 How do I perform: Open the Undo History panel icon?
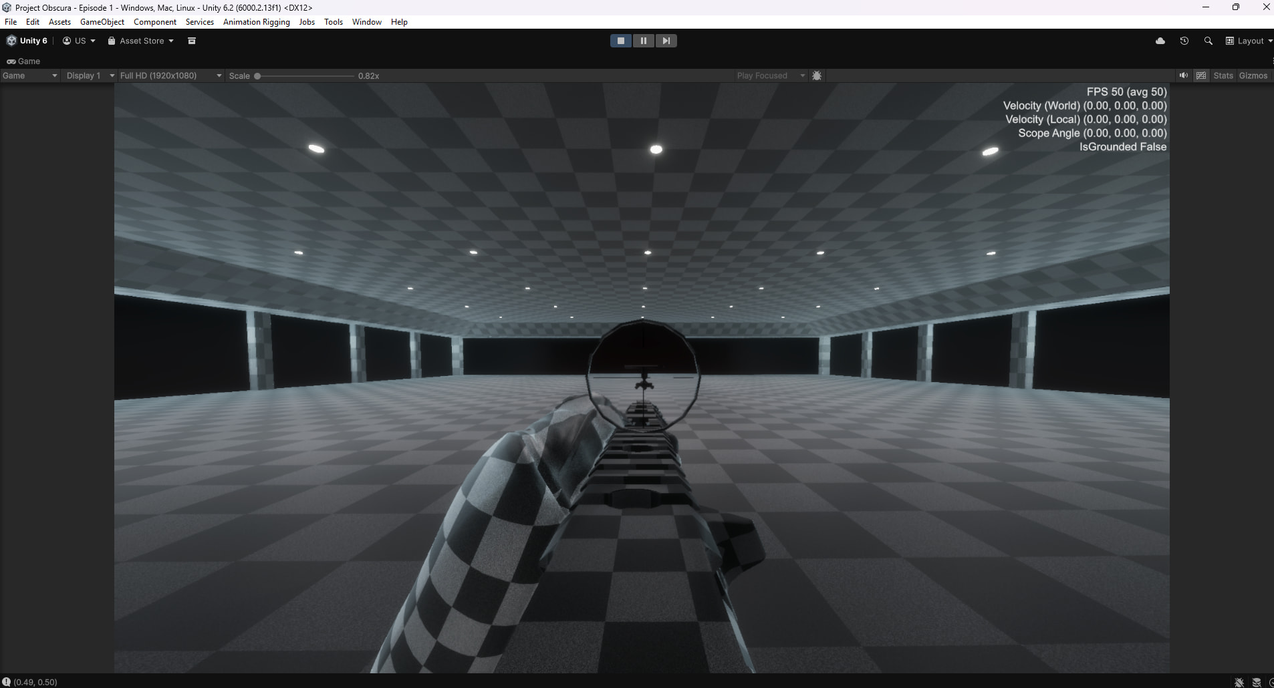[1184, 40]
